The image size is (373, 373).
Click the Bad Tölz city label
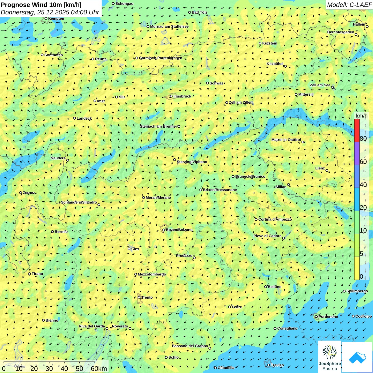coord(200,12)
